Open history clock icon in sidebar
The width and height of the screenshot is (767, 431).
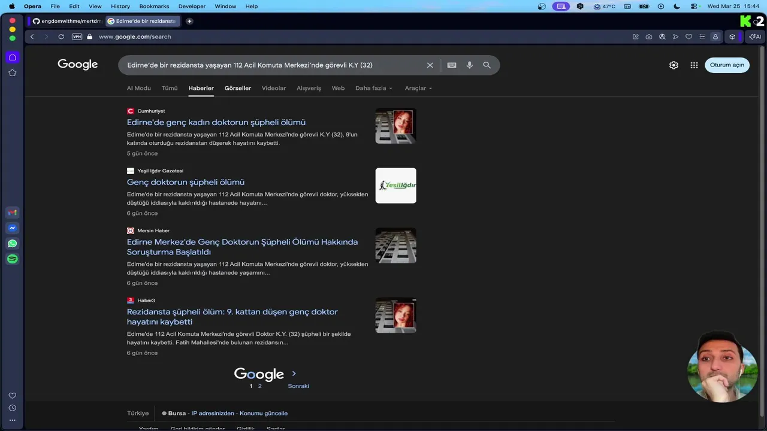click(x=12, y=408)
